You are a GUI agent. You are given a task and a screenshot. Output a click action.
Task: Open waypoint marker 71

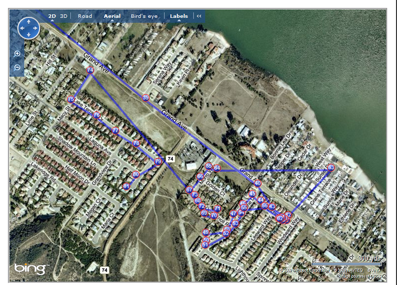pyautogui.click(x=218, y=209)
